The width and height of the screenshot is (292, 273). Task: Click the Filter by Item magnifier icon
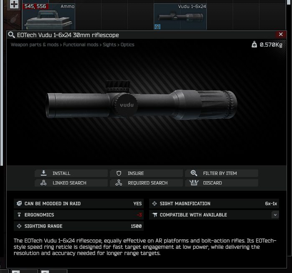(194, 173)
